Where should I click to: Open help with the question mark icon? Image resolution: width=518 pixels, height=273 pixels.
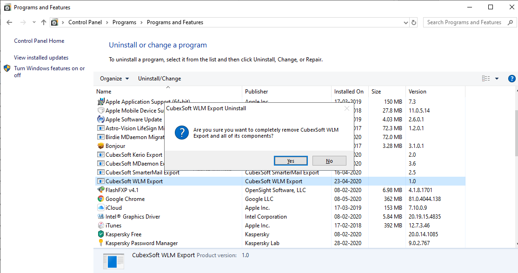[x=511, y=78]
